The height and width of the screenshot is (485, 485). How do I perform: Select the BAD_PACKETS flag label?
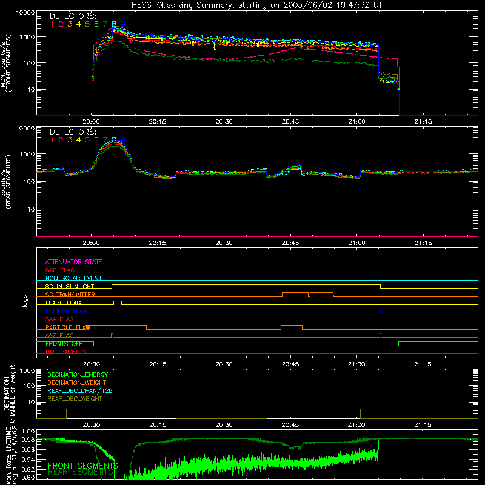(x=66, y=352)
